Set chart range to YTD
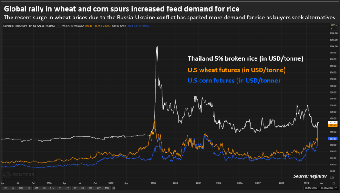Screen dimensions: 340x193 (52, 188)
